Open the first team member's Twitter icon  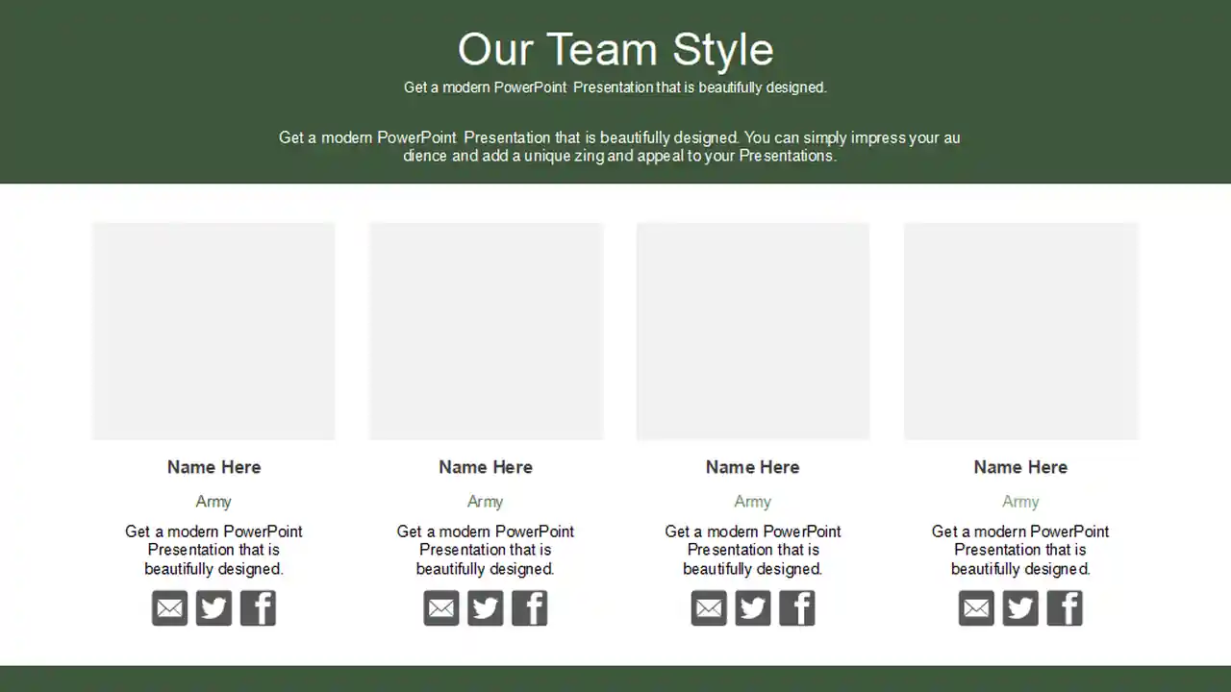[214, 608]
